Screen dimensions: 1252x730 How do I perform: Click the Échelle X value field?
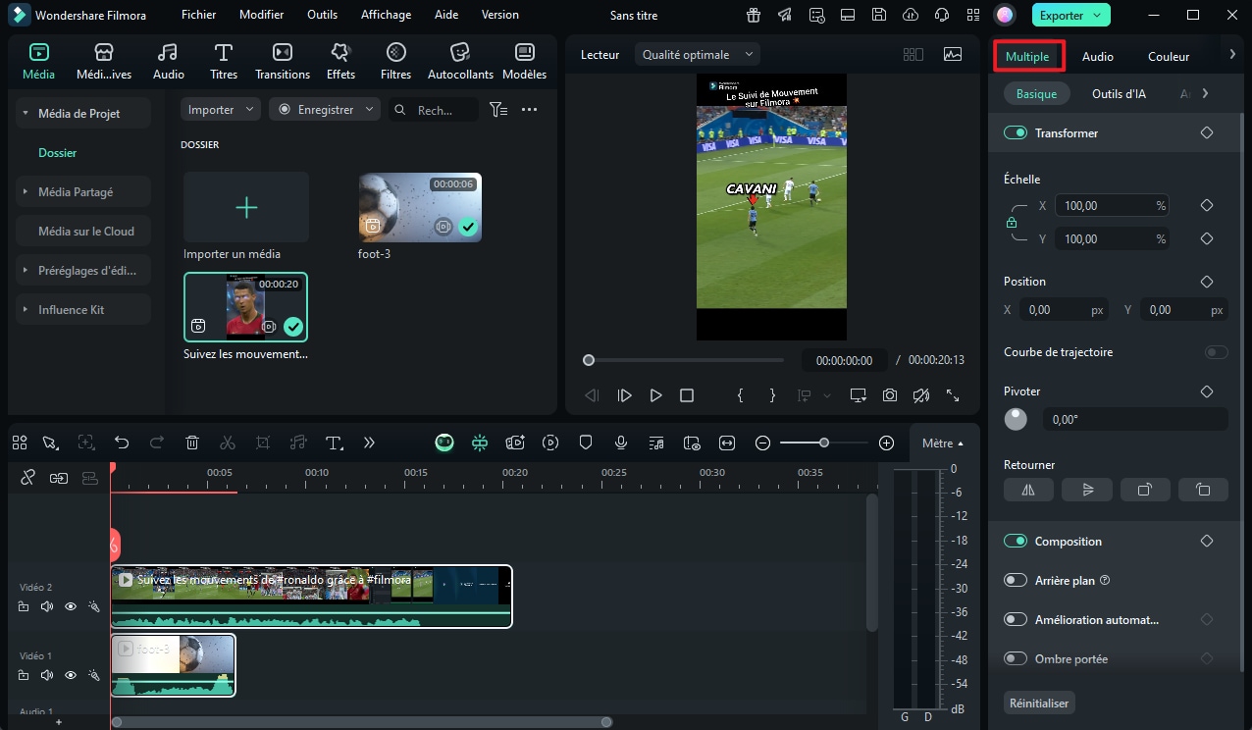point(1113,206)
